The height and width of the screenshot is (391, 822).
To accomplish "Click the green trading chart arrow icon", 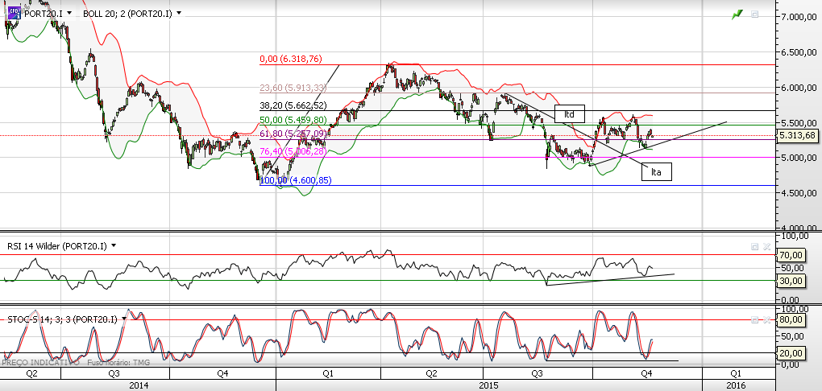I will [737, 14].
